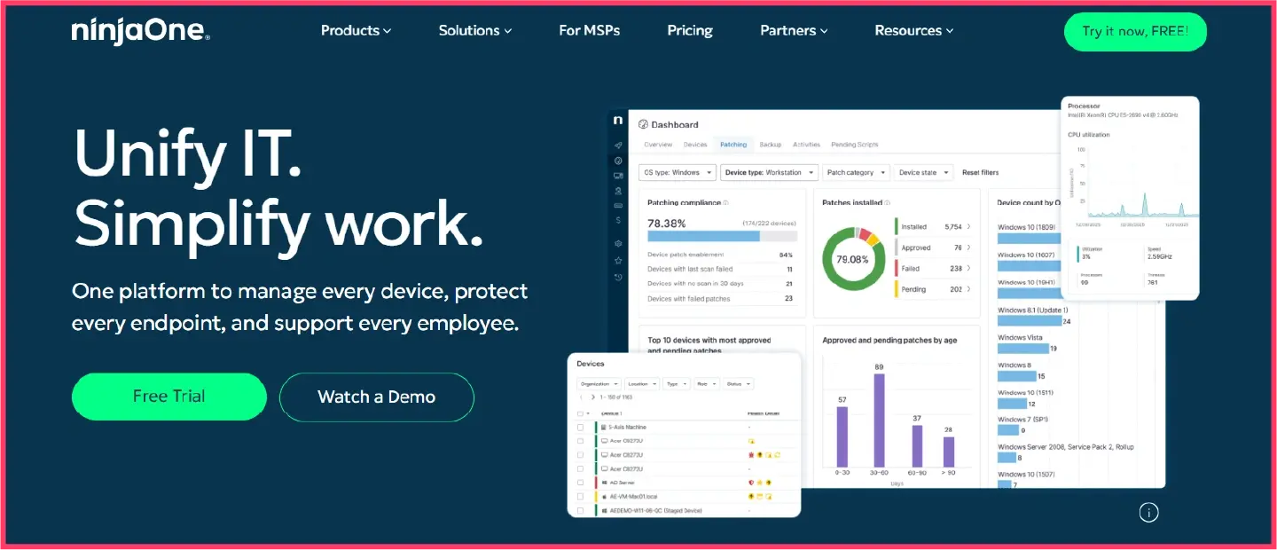Open the Location filter in Devices panel
The width and height of the screenshot is (1277, 550).
(x=642, y=384)
